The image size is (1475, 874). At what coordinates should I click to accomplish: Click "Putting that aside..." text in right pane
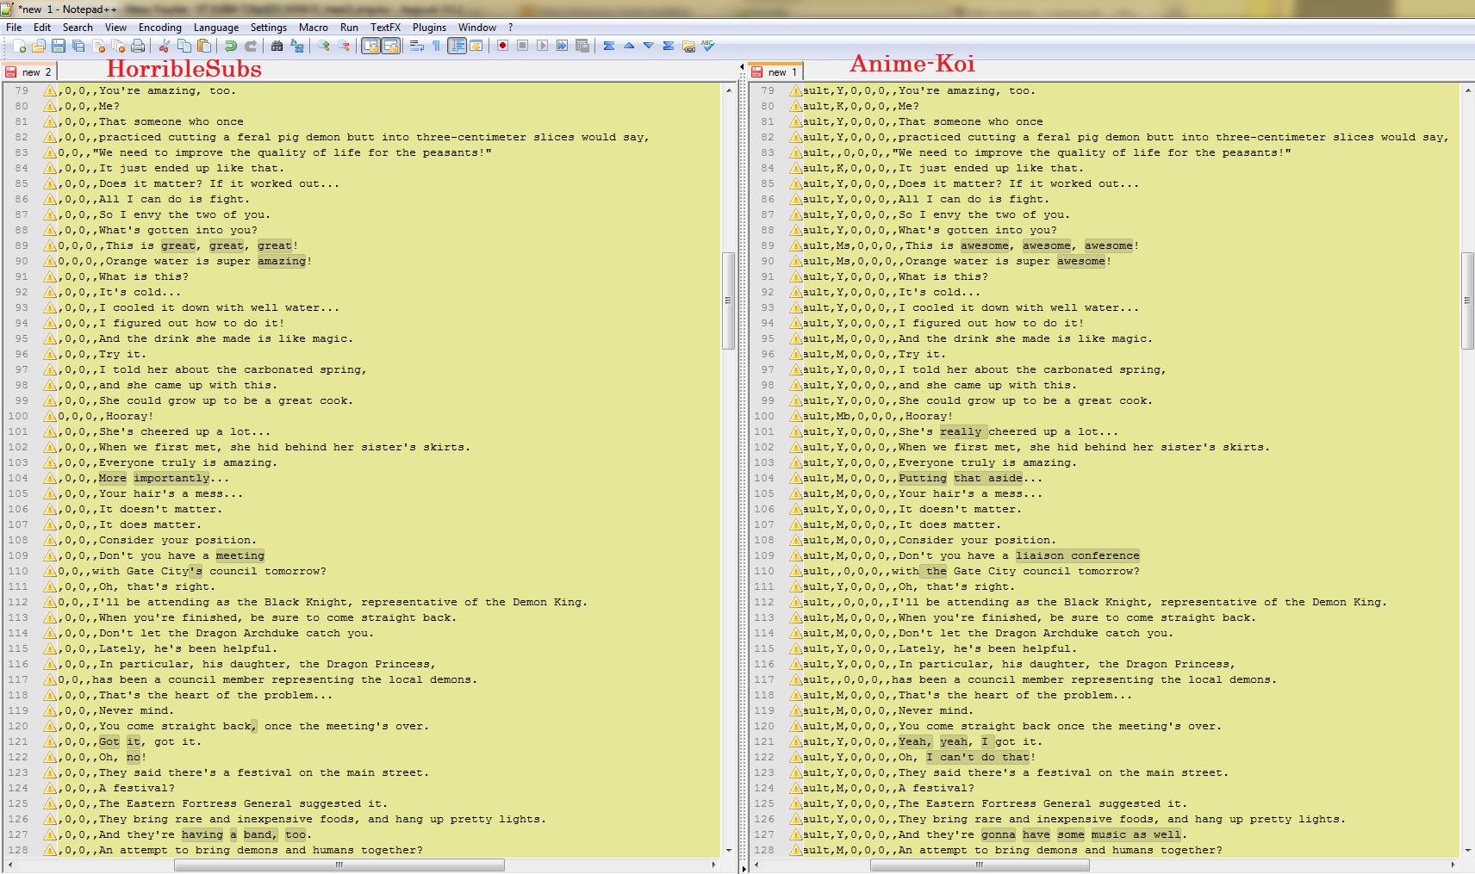[x=970, y=478]
